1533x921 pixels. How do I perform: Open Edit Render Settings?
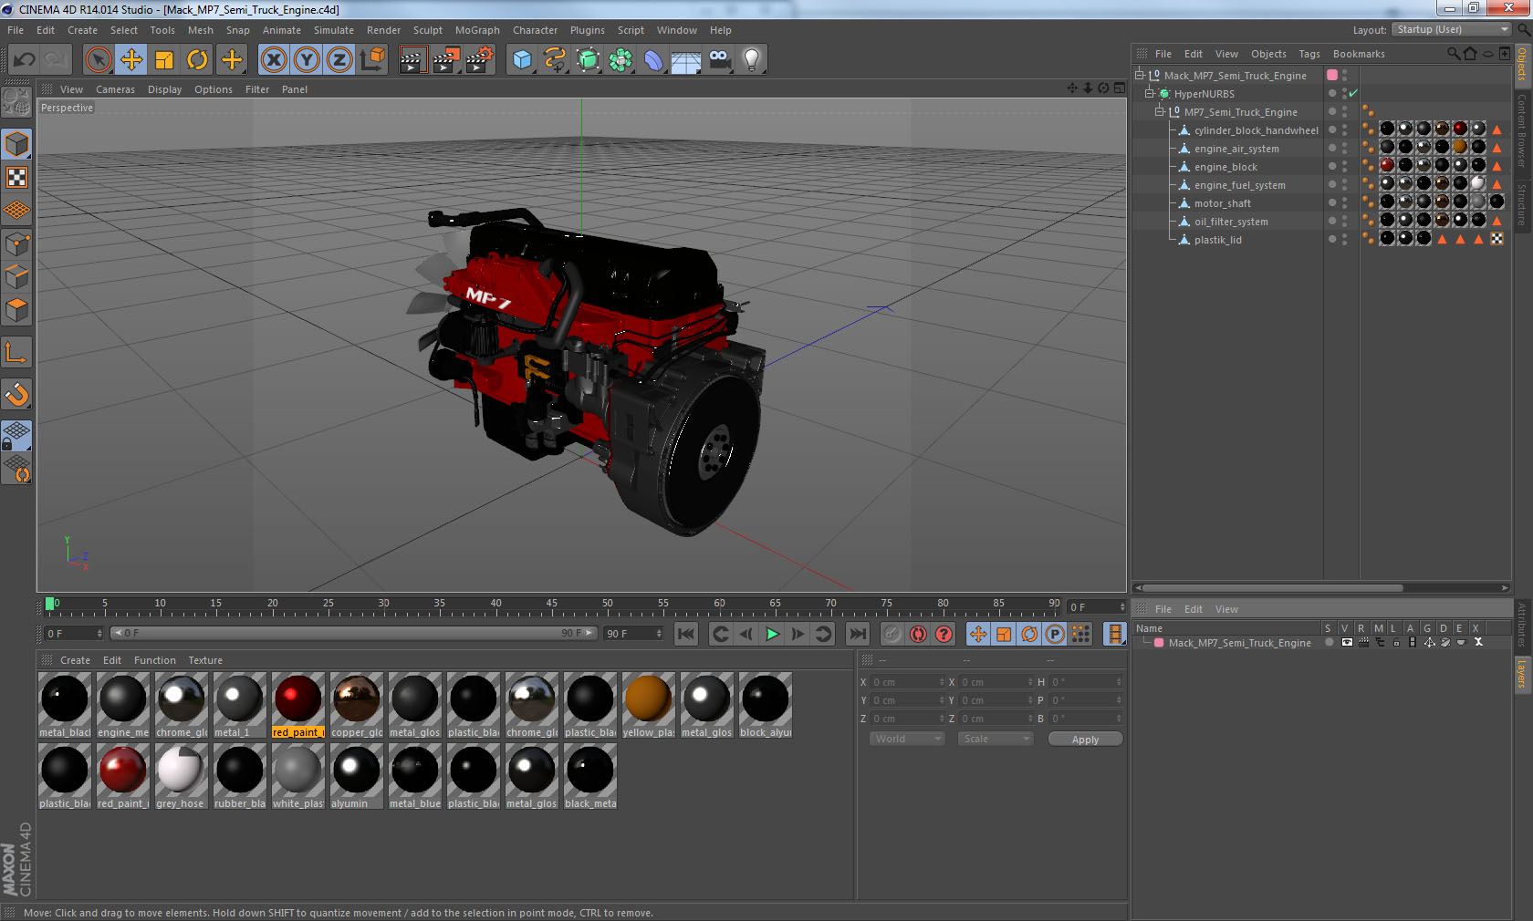pos(479,60)
